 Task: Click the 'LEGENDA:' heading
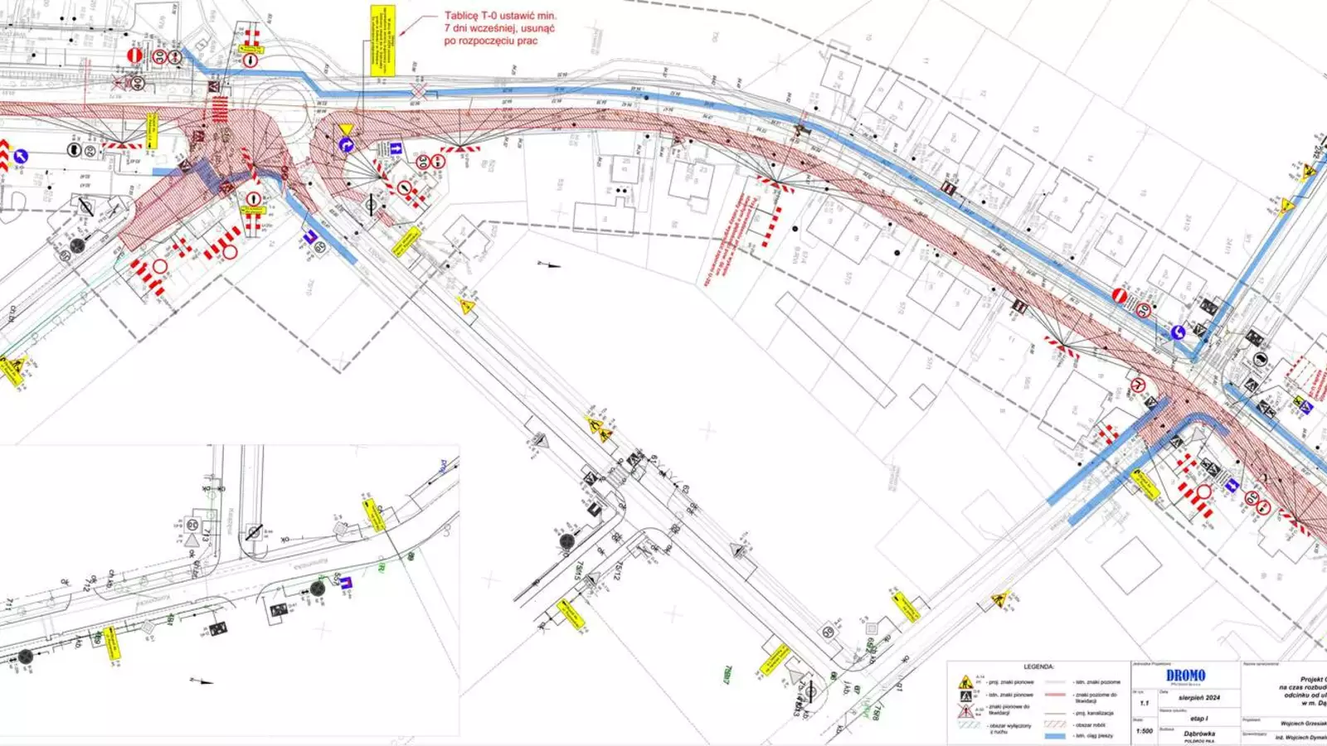click(x=1039, y=666)
